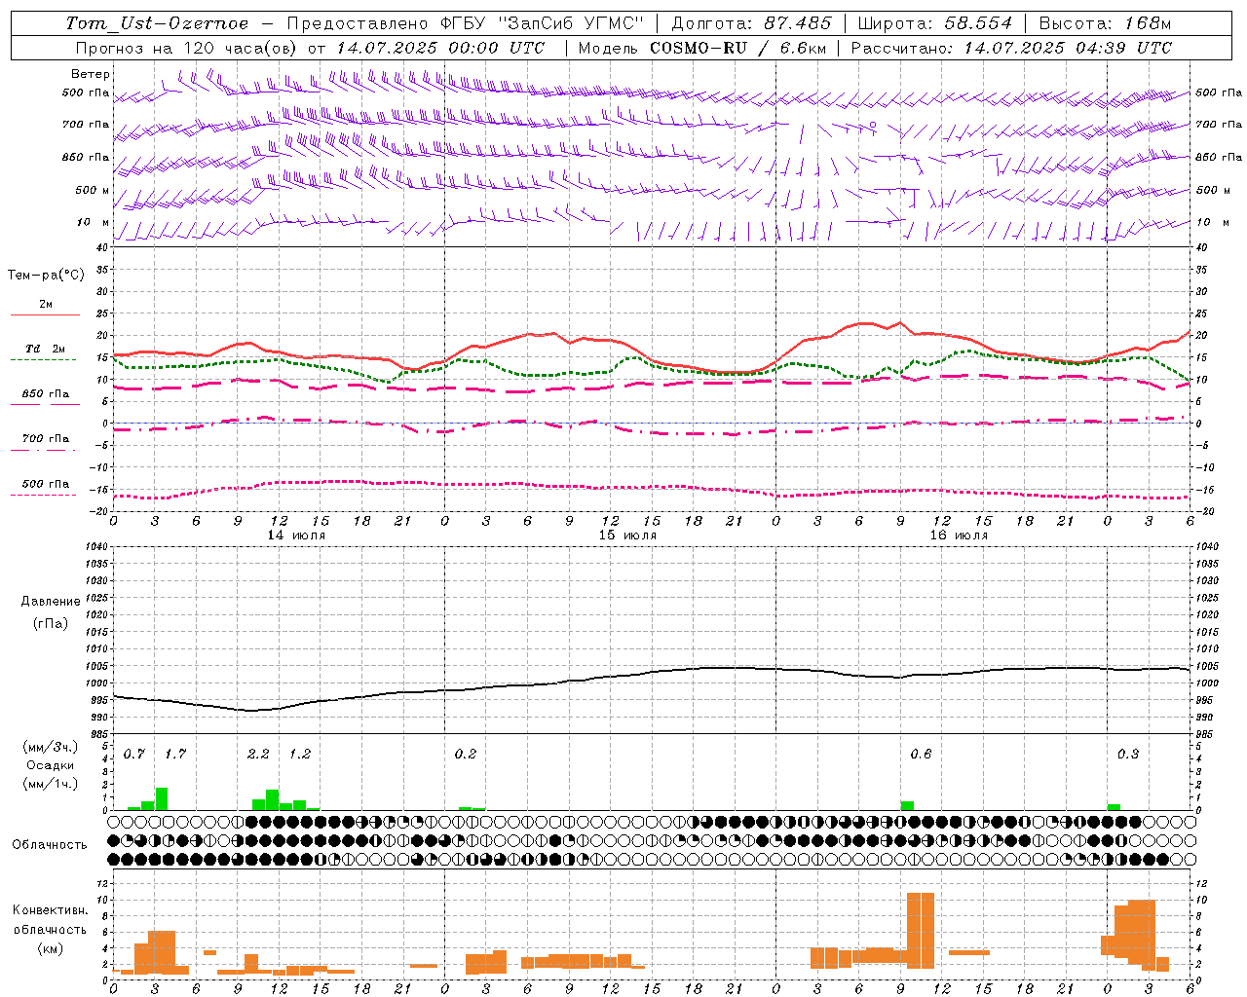Click the precipitation value 1.7
Screen dimensions: 1247x997
click(175, 755)
